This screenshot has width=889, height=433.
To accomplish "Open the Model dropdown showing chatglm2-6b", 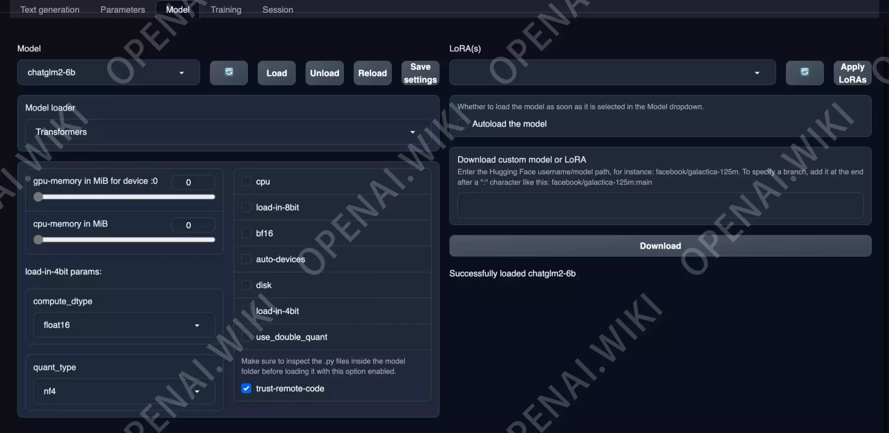I will click(109, 72).
